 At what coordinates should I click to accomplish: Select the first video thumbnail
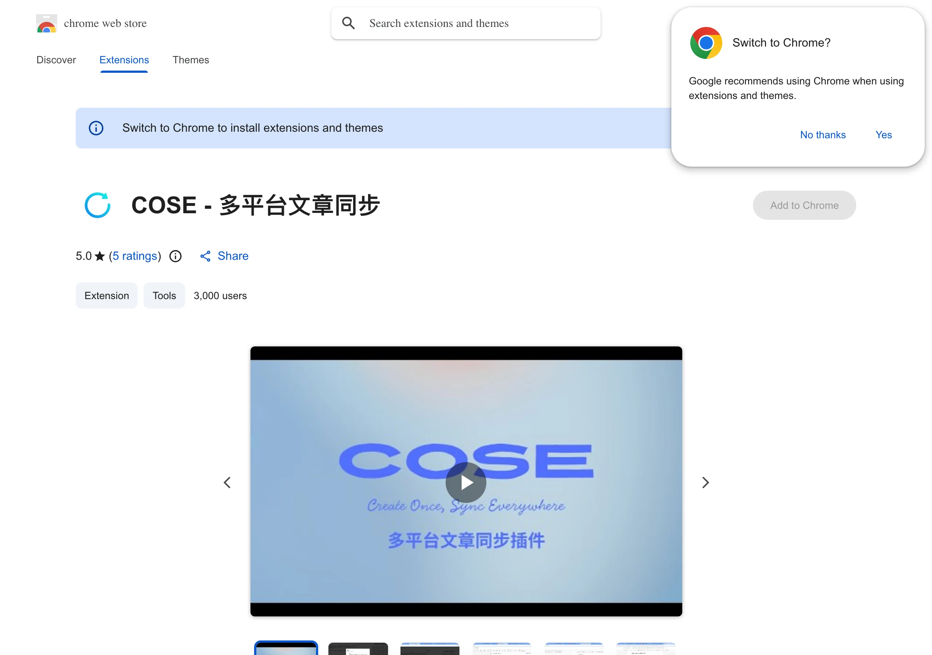[x=286, y=648]
